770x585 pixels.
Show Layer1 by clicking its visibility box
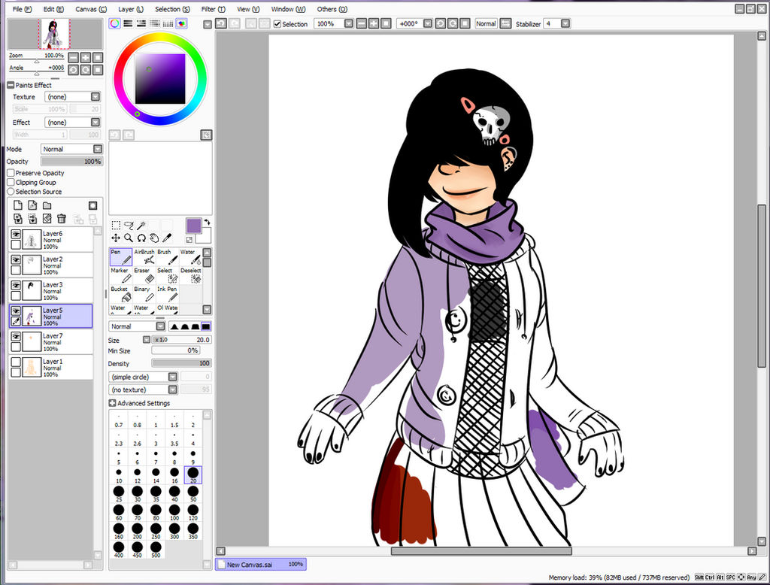16,362
